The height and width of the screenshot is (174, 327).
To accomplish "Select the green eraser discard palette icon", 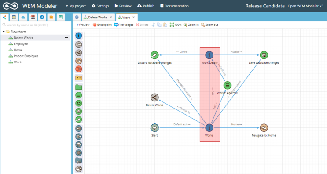I will pos(79,120).
